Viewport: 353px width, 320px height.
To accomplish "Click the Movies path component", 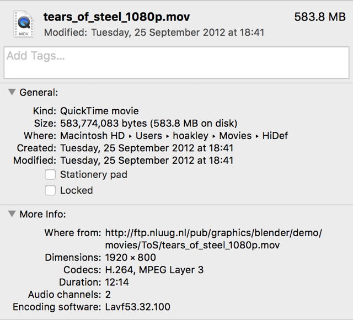I will (x=235, y=136).
